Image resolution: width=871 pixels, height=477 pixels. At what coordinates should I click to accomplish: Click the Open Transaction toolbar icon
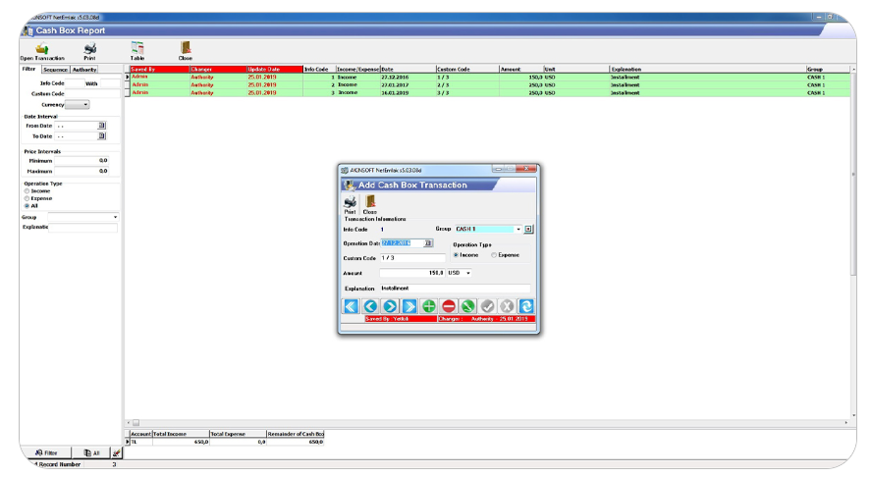coord(42,52)
